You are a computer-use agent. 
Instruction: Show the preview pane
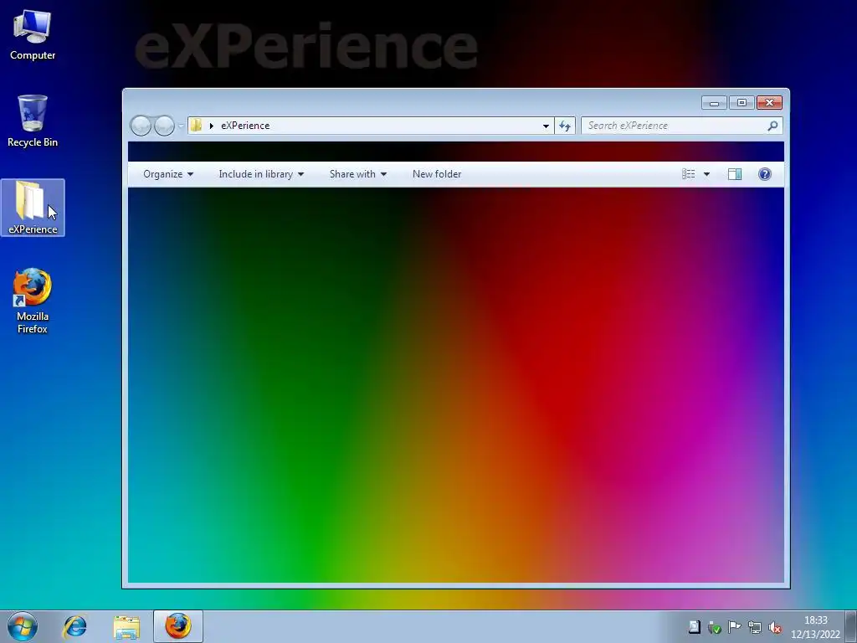tap(735, 174)
